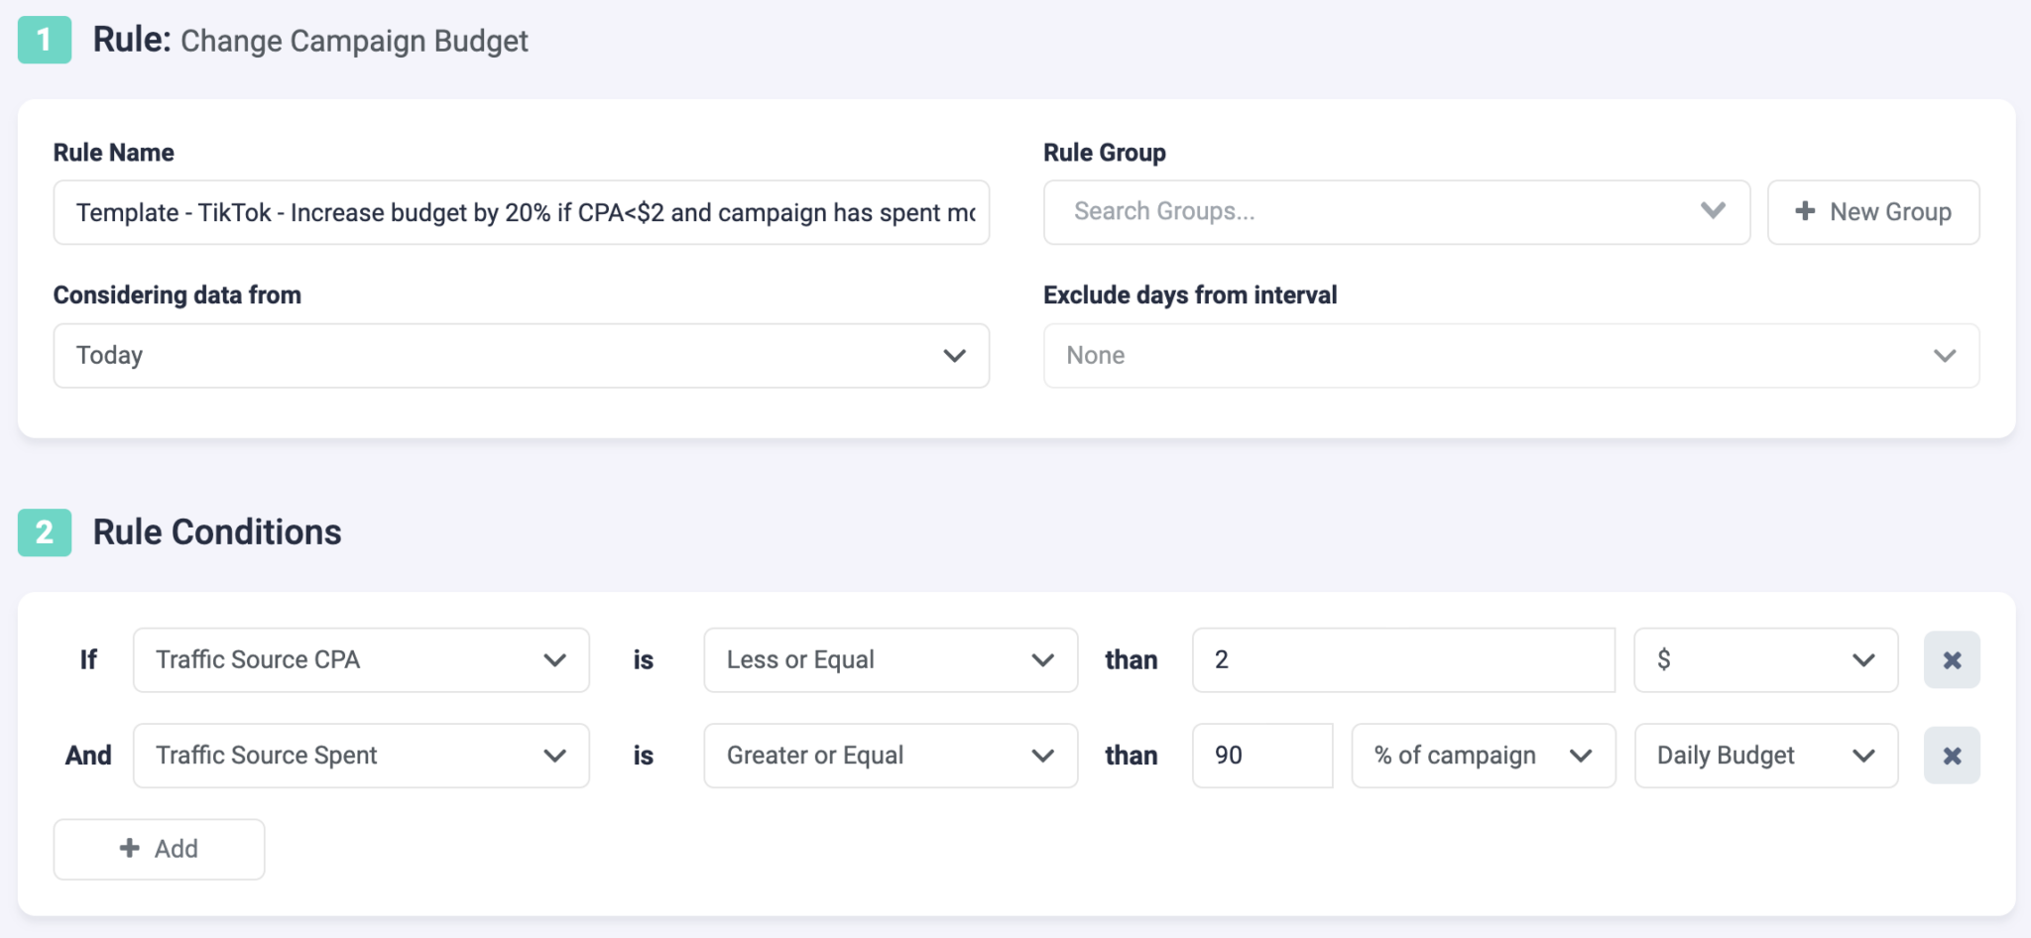The height and width of the screenshot is (938, 2031).
Task: Open the Greater or Equal operator dropdown
Action: pos(890,756)
